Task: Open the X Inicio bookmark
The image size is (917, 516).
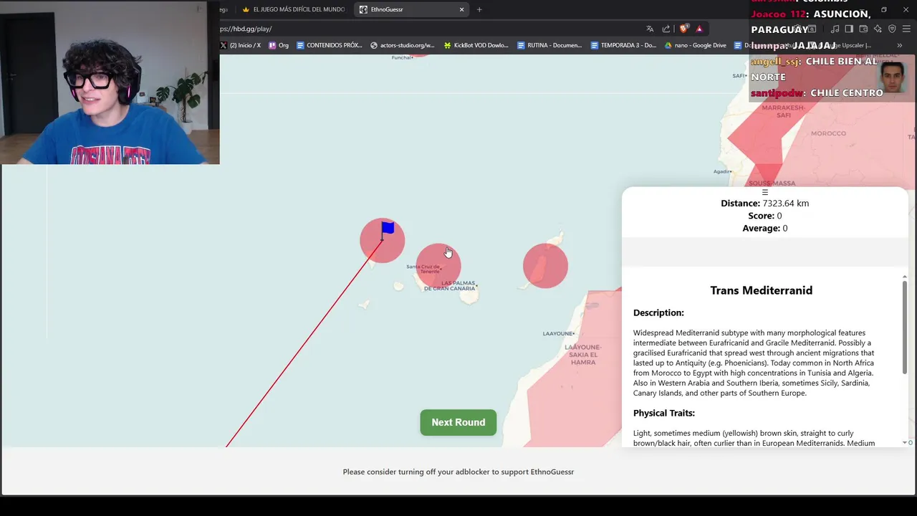Action: pos(241,45)
